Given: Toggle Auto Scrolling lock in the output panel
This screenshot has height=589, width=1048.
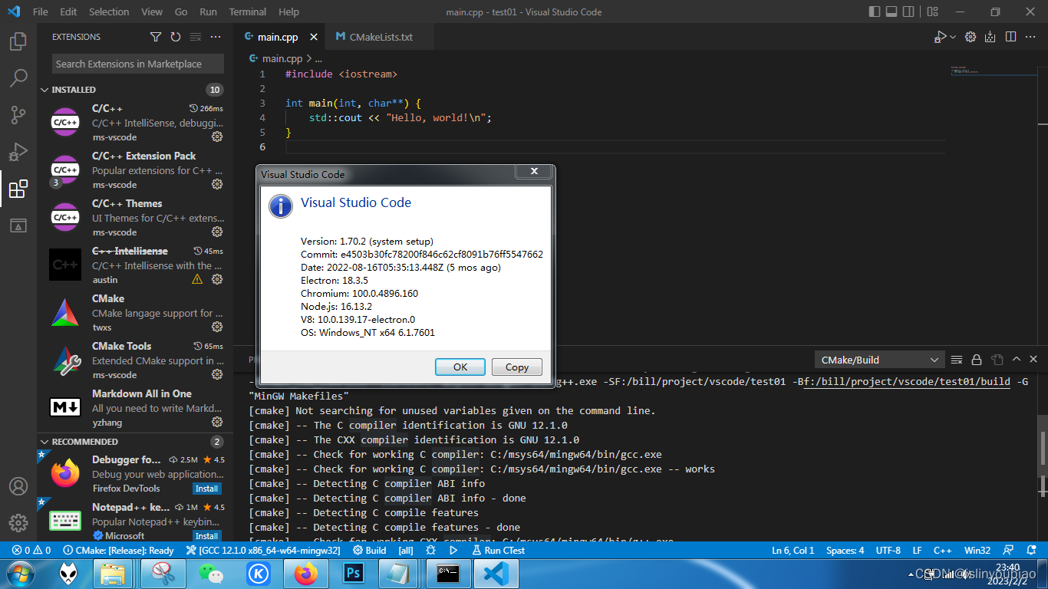Looking at the screenshot, I should click(977, 359).
